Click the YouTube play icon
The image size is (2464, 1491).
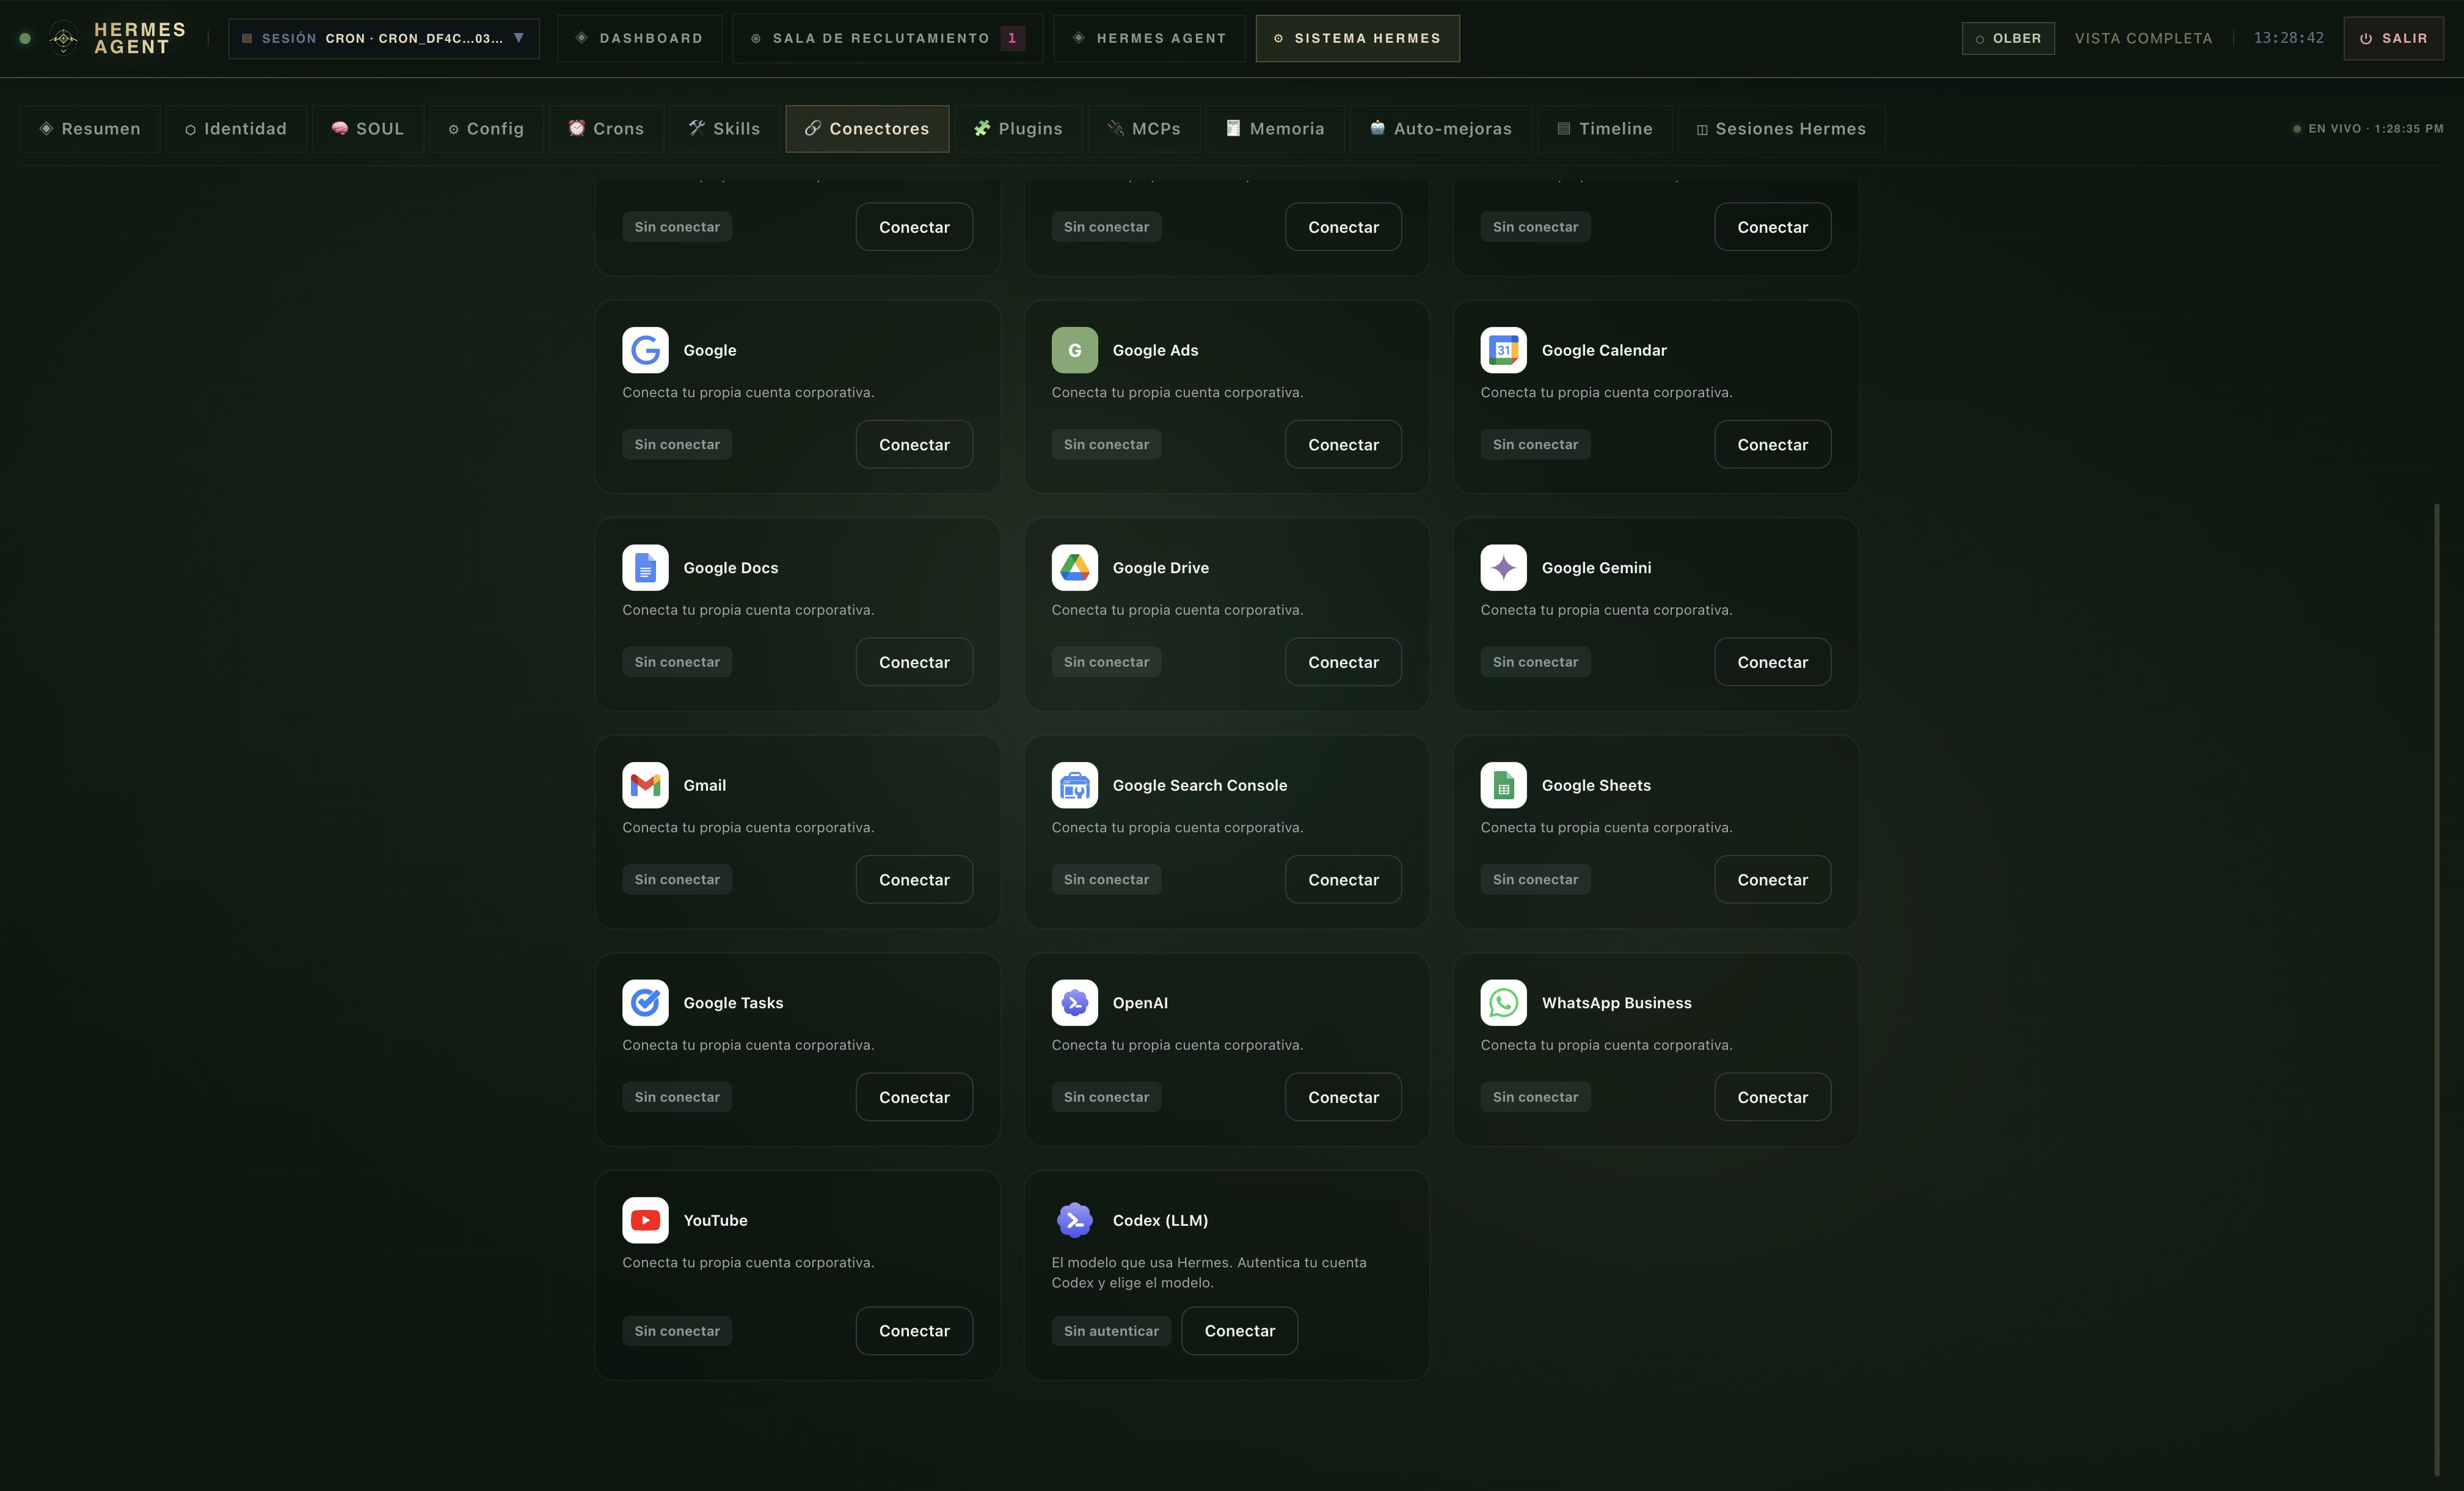[645, 1220]
